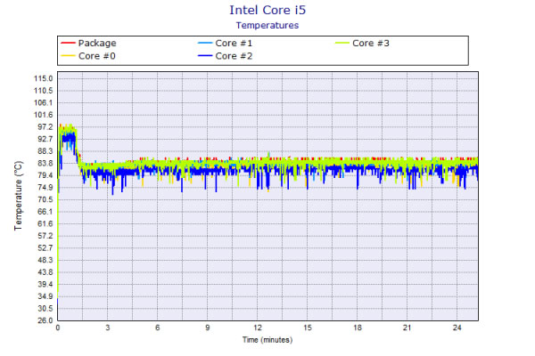Click the 110.5 y-axis value
The width and height of the screenshot is (535, 356).
44,91
